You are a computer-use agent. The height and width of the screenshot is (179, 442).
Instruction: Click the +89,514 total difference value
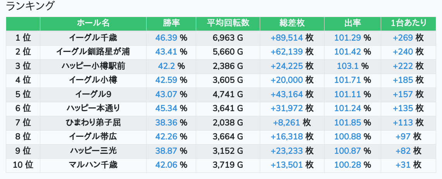[287, 38]
